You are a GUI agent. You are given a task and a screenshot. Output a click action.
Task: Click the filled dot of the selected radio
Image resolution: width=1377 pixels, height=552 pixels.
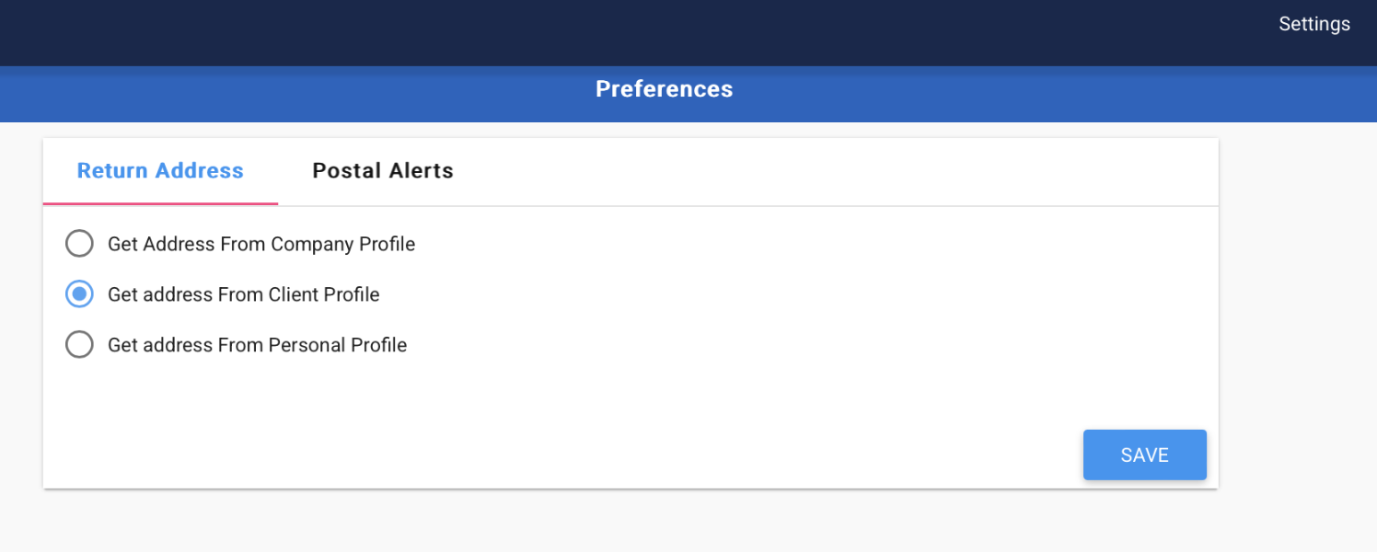(x=79, y=294)
